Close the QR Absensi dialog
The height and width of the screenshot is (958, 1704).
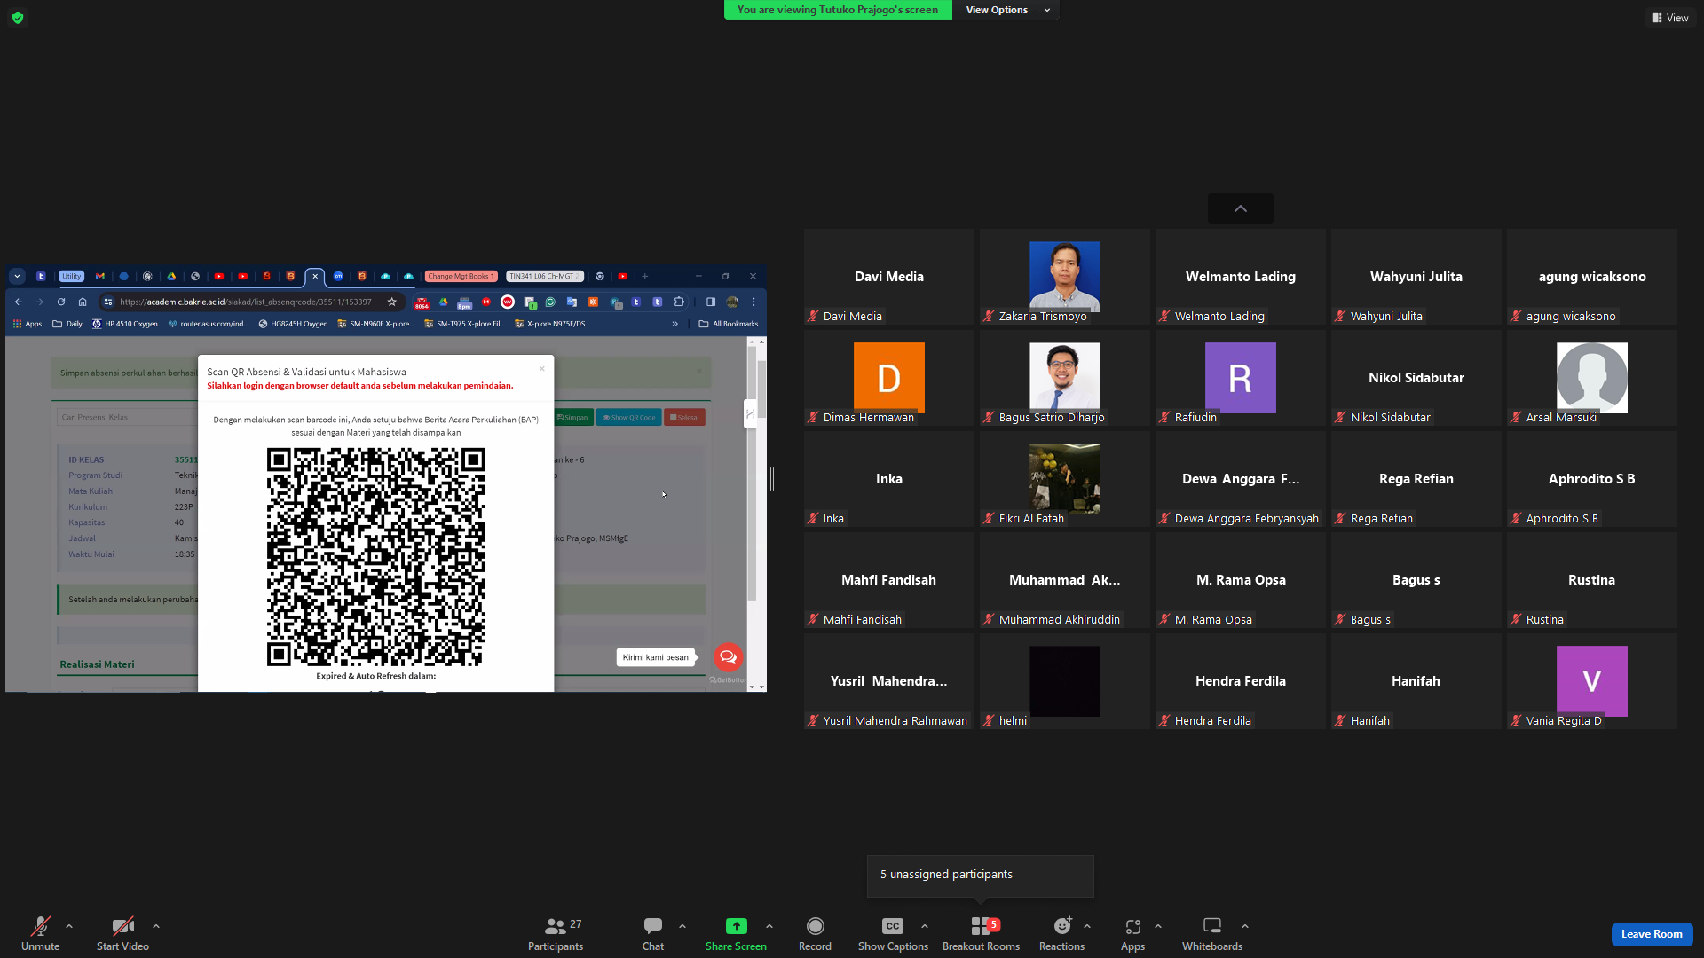(542, 369)
